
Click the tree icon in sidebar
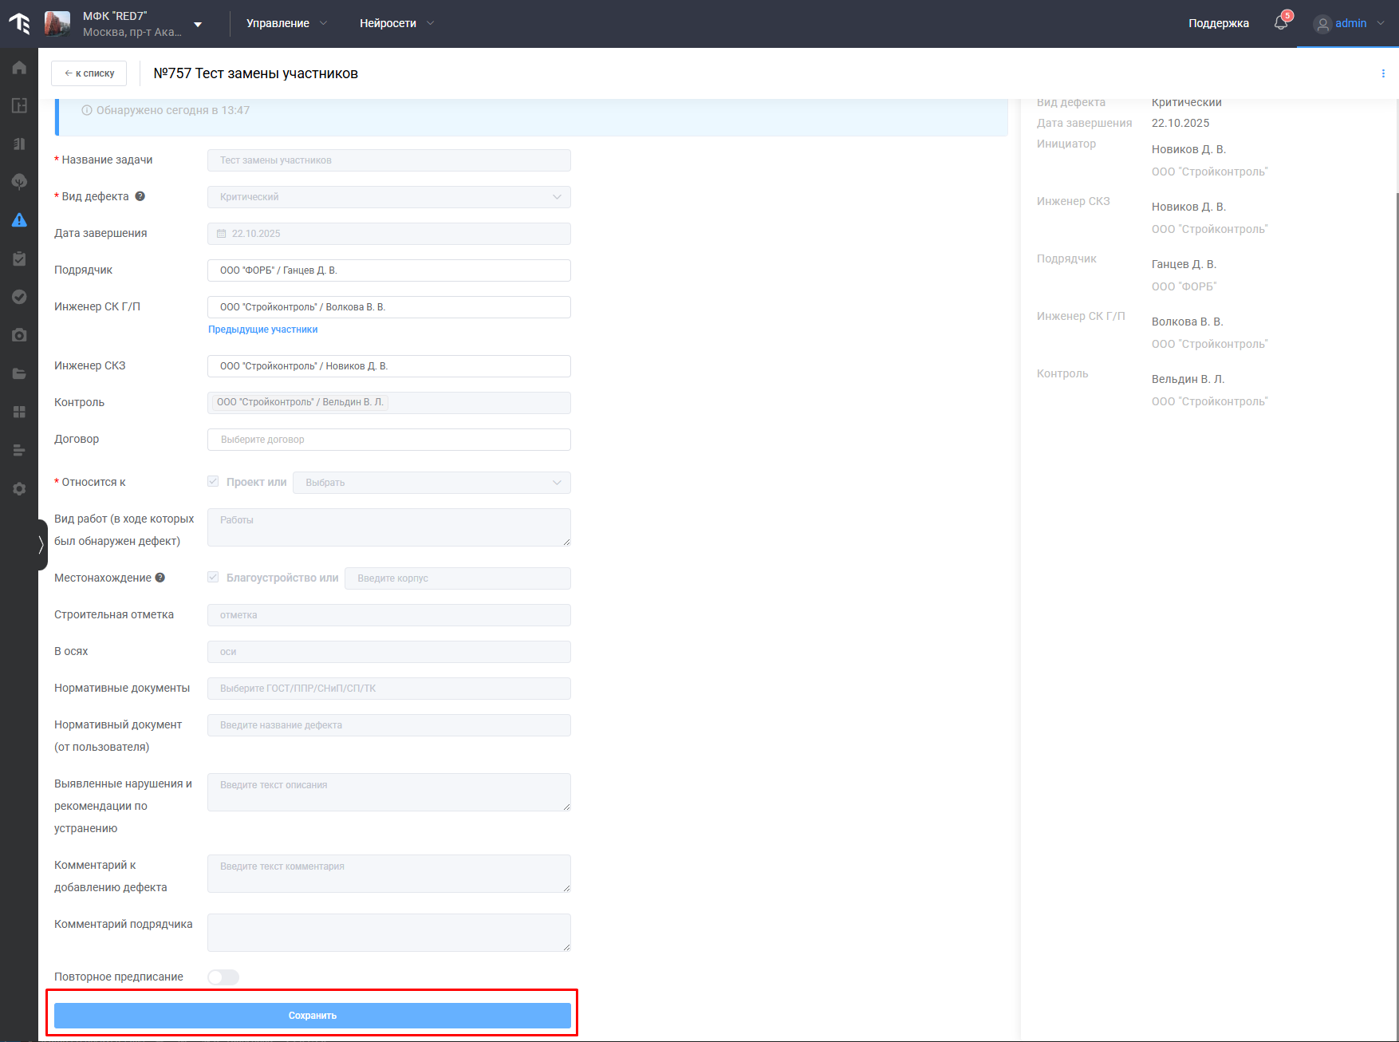(19, 182)
